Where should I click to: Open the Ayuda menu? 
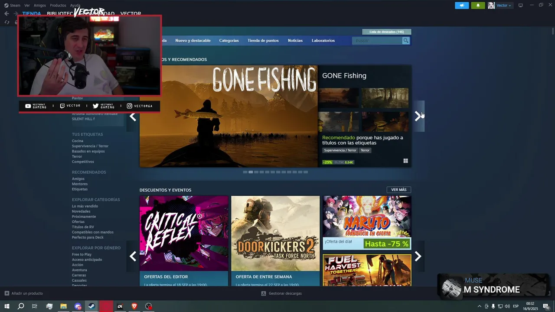pyautogui.click(x=75, y=5)
